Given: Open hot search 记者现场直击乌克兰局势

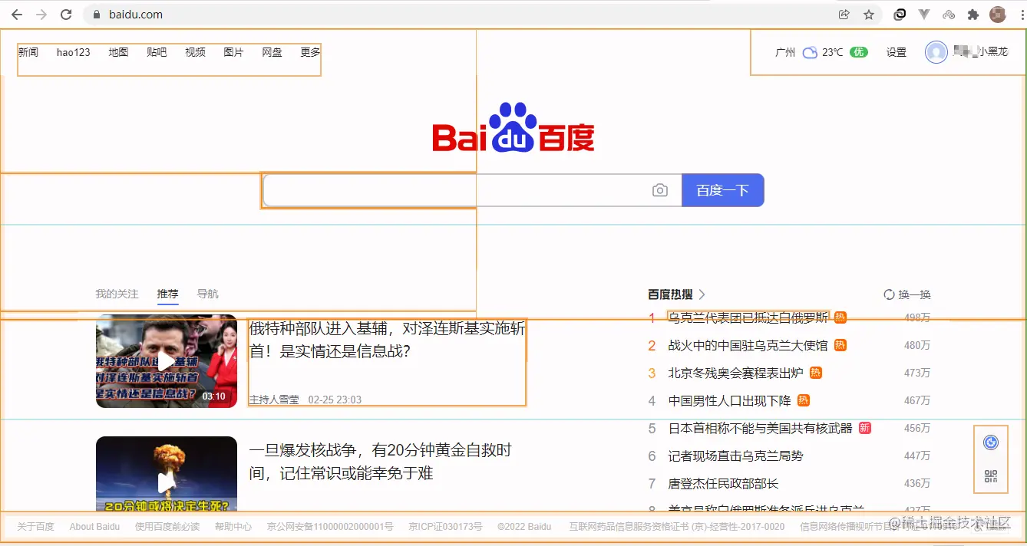Looking at the screenshot, I should point(736,456).
